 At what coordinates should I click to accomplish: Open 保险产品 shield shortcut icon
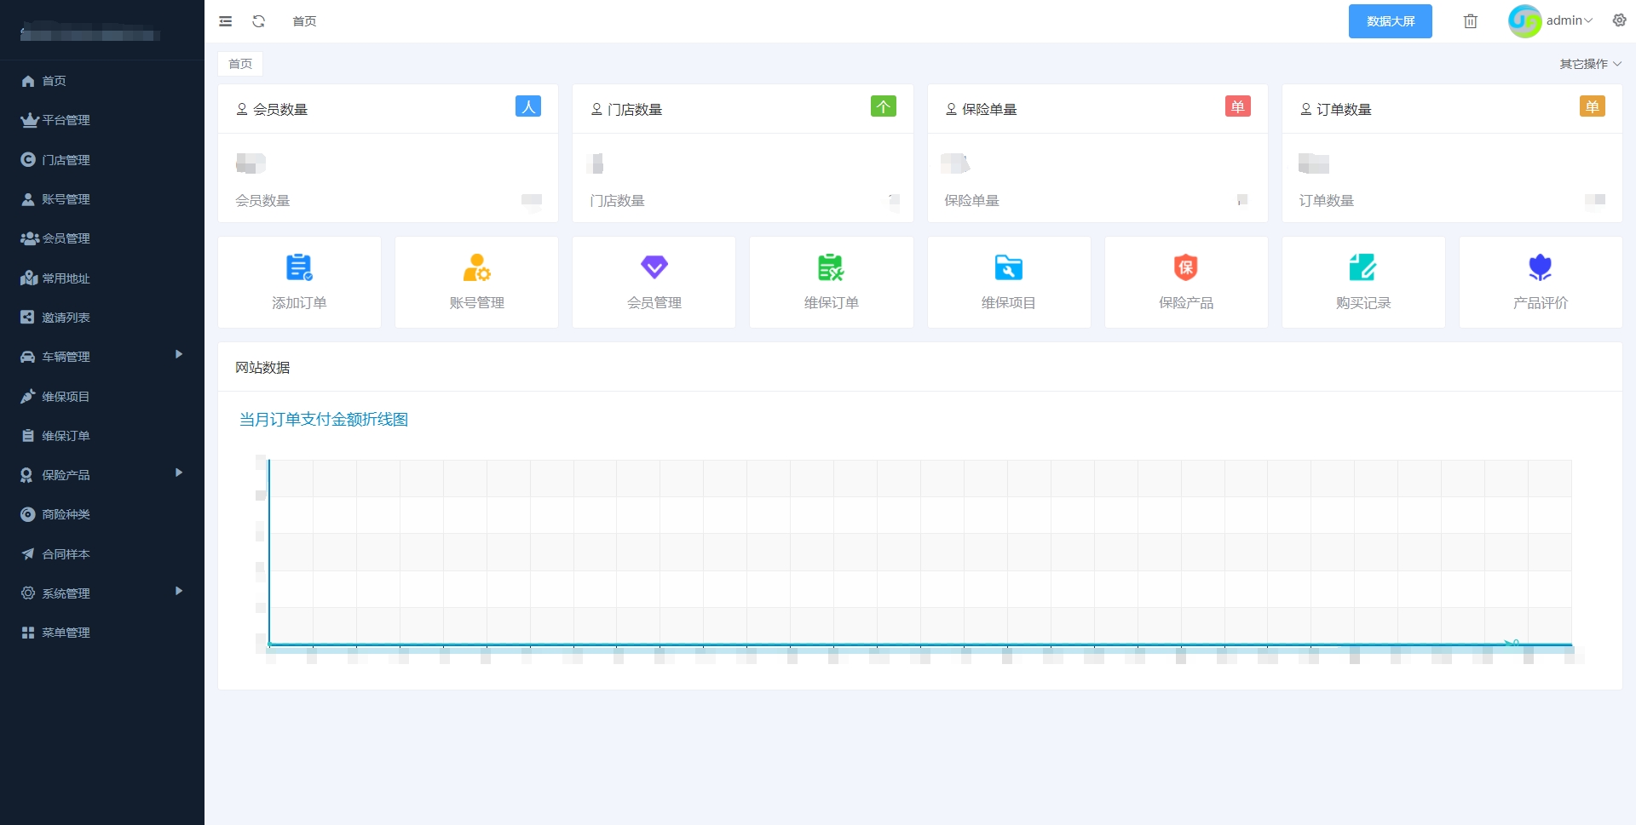(1186, 267)
